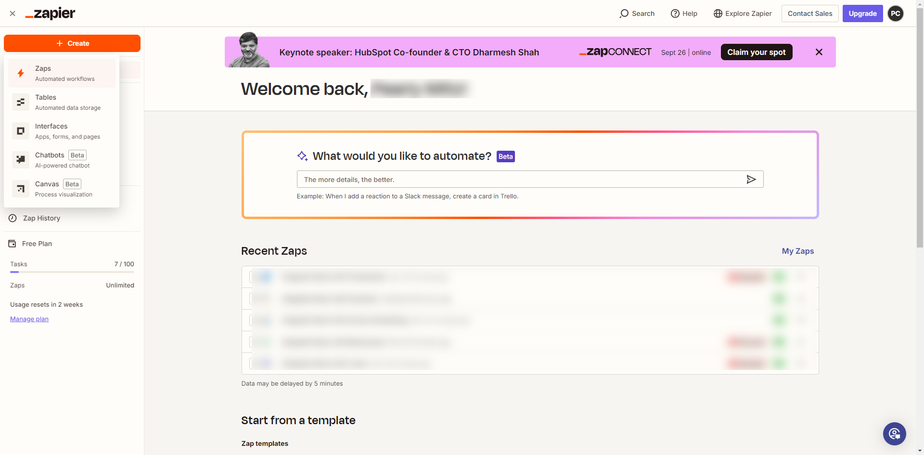Viewport: 924px width, 455px height.
Task: Open the Help menu
Action: click(684, 13)
